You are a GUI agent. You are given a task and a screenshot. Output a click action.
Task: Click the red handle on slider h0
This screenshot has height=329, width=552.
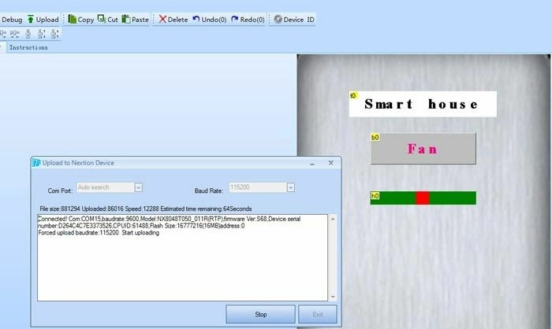[422, 198]
